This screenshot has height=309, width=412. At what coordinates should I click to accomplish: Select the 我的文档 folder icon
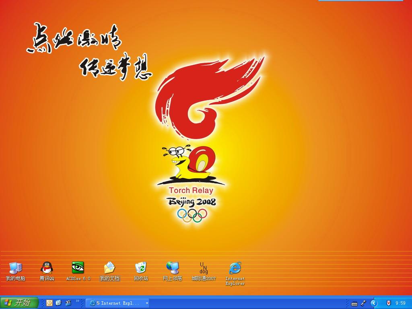point(109,268)
